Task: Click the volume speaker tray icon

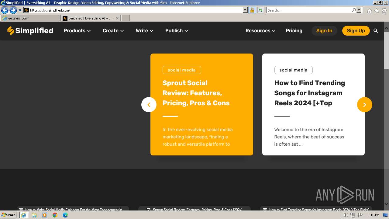Action: 345,215
